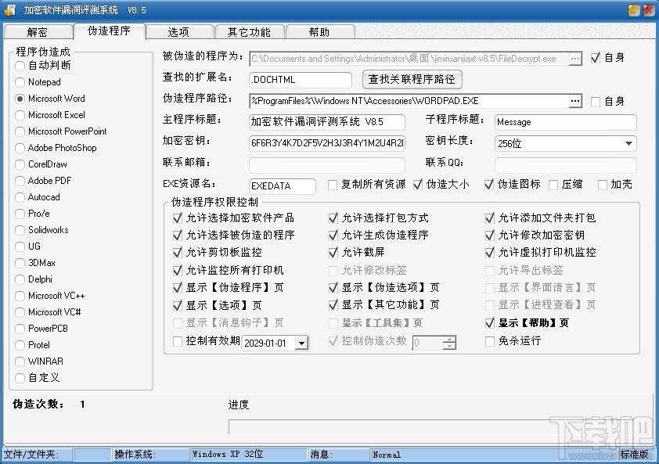Enable the 加壳 checkbox
The image size is (659, 464).
click(x=603, y=185)
